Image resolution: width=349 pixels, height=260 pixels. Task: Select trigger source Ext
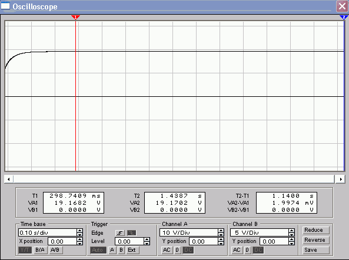coord(132,250)
